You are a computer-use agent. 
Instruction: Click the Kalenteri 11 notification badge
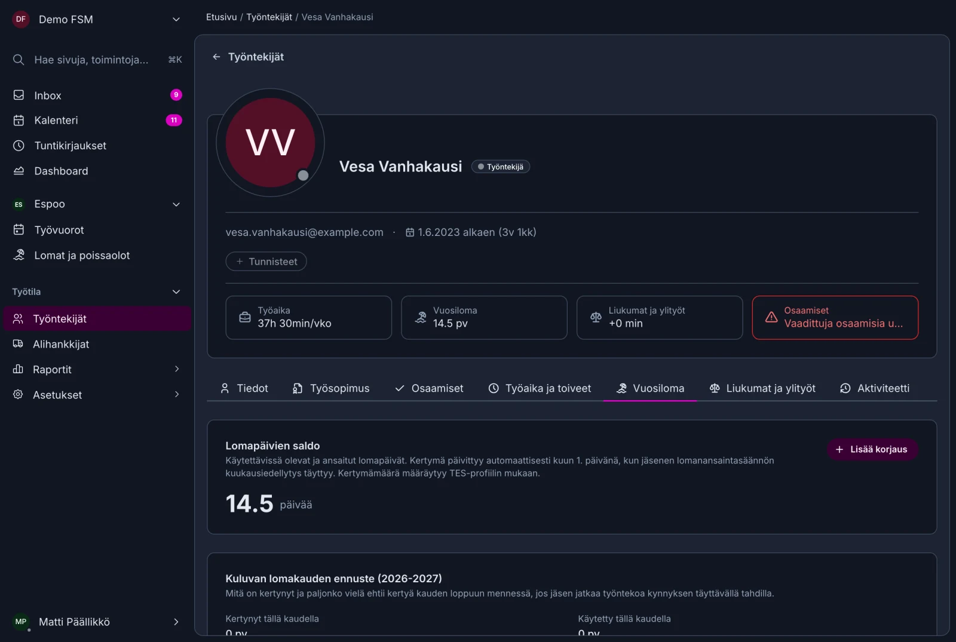click(174, 120)
